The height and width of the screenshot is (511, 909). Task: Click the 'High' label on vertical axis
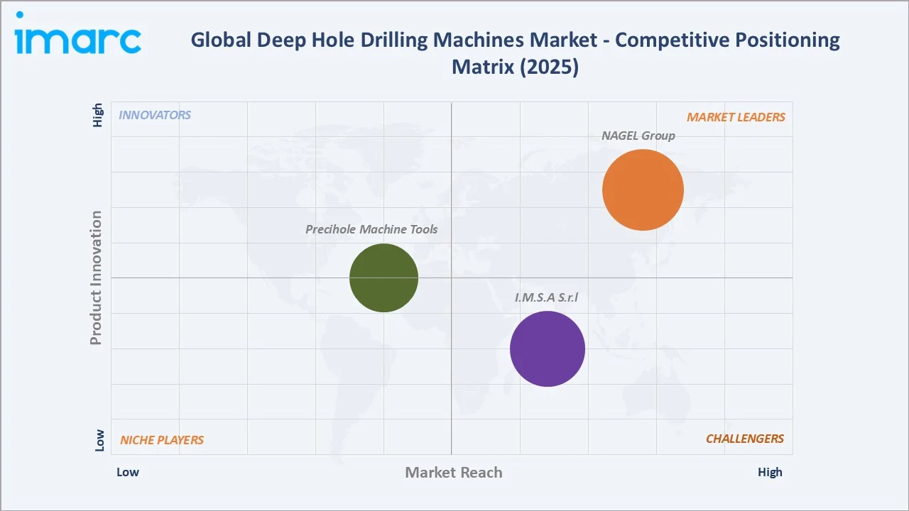[x=99, y=115]
